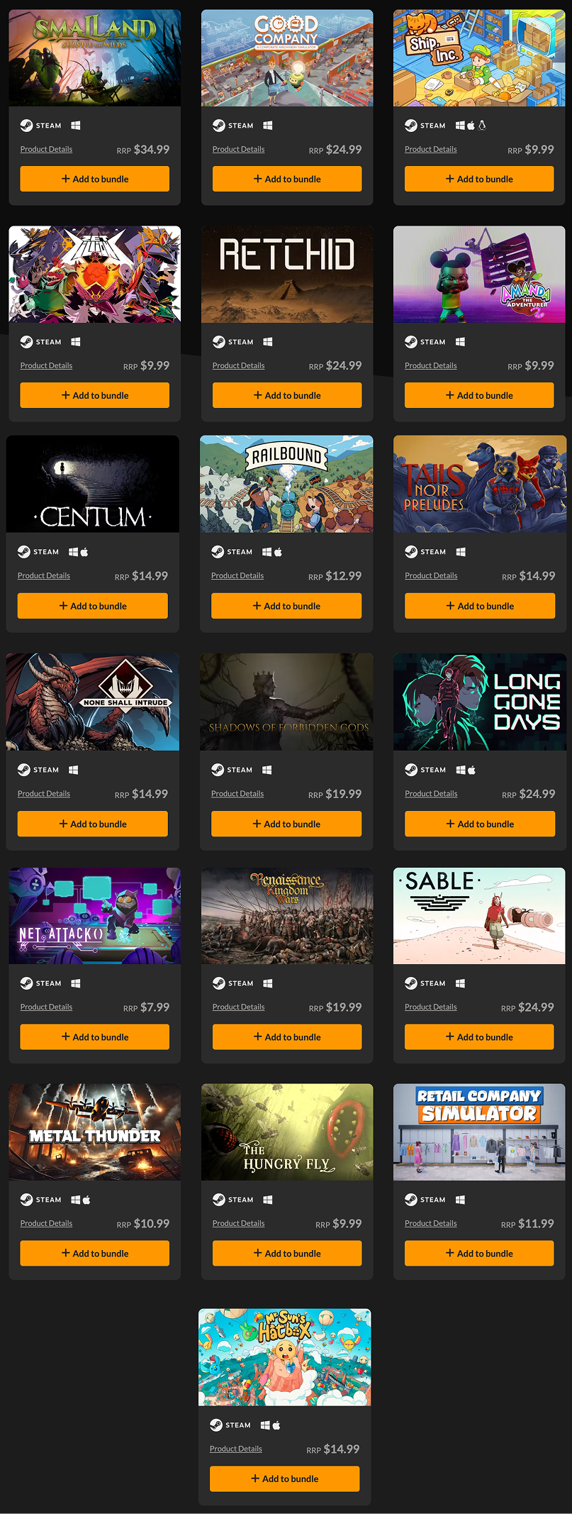Add Good Company to bundle
The width and height of the screenshot is (572, 1514).
(287, 179)
